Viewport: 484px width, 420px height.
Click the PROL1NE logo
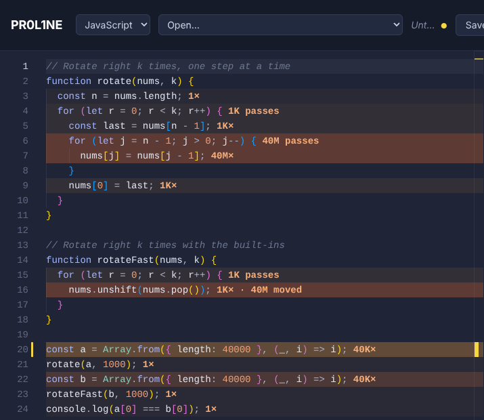click(37, 25)
